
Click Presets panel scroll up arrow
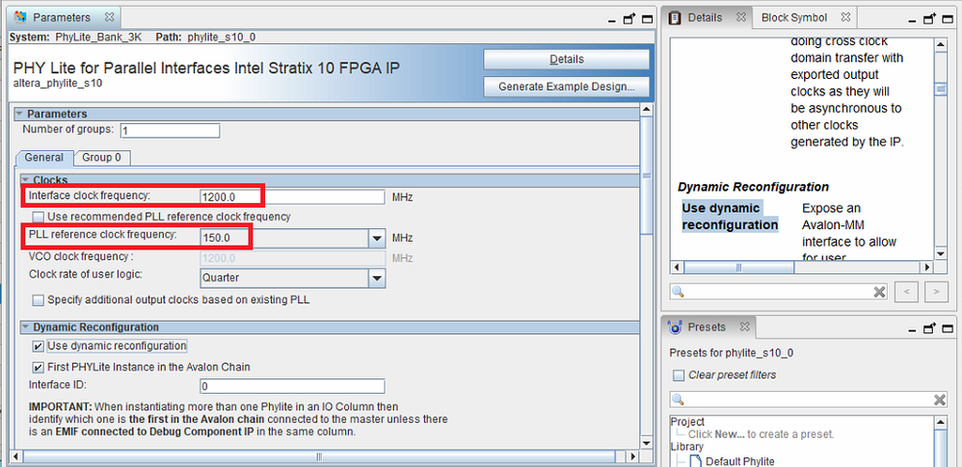click(941, 422)
